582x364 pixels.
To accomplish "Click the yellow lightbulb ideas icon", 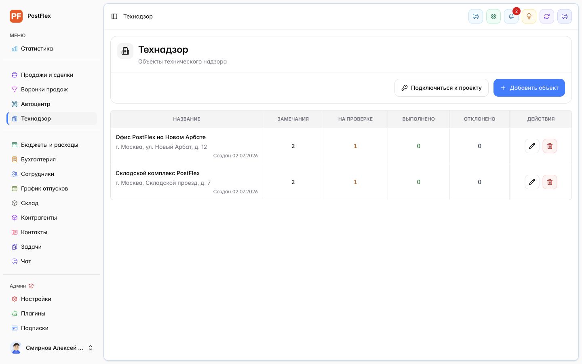I will tap(529, 17).
